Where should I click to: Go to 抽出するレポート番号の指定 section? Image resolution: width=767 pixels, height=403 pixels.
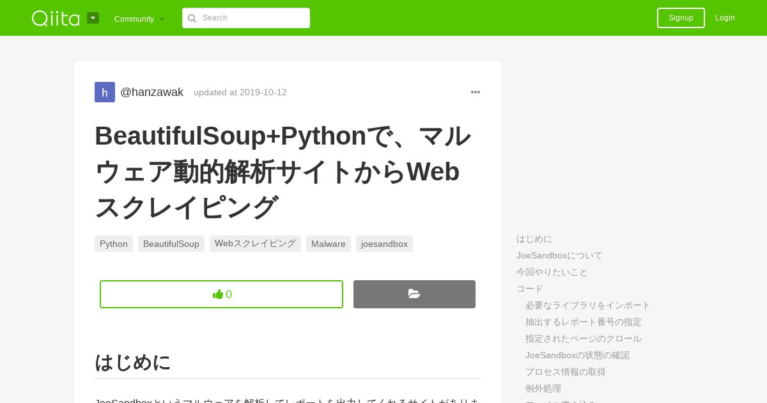584,322
